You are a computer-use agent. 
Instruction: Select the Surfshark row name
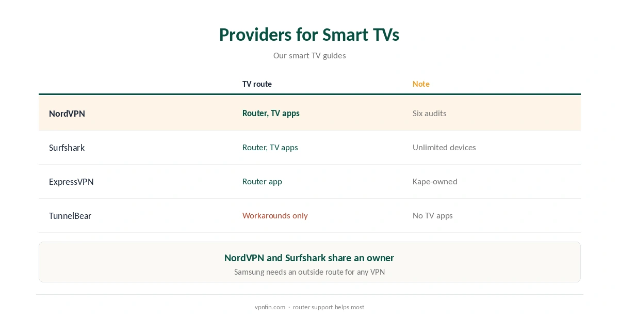[67, 148]
